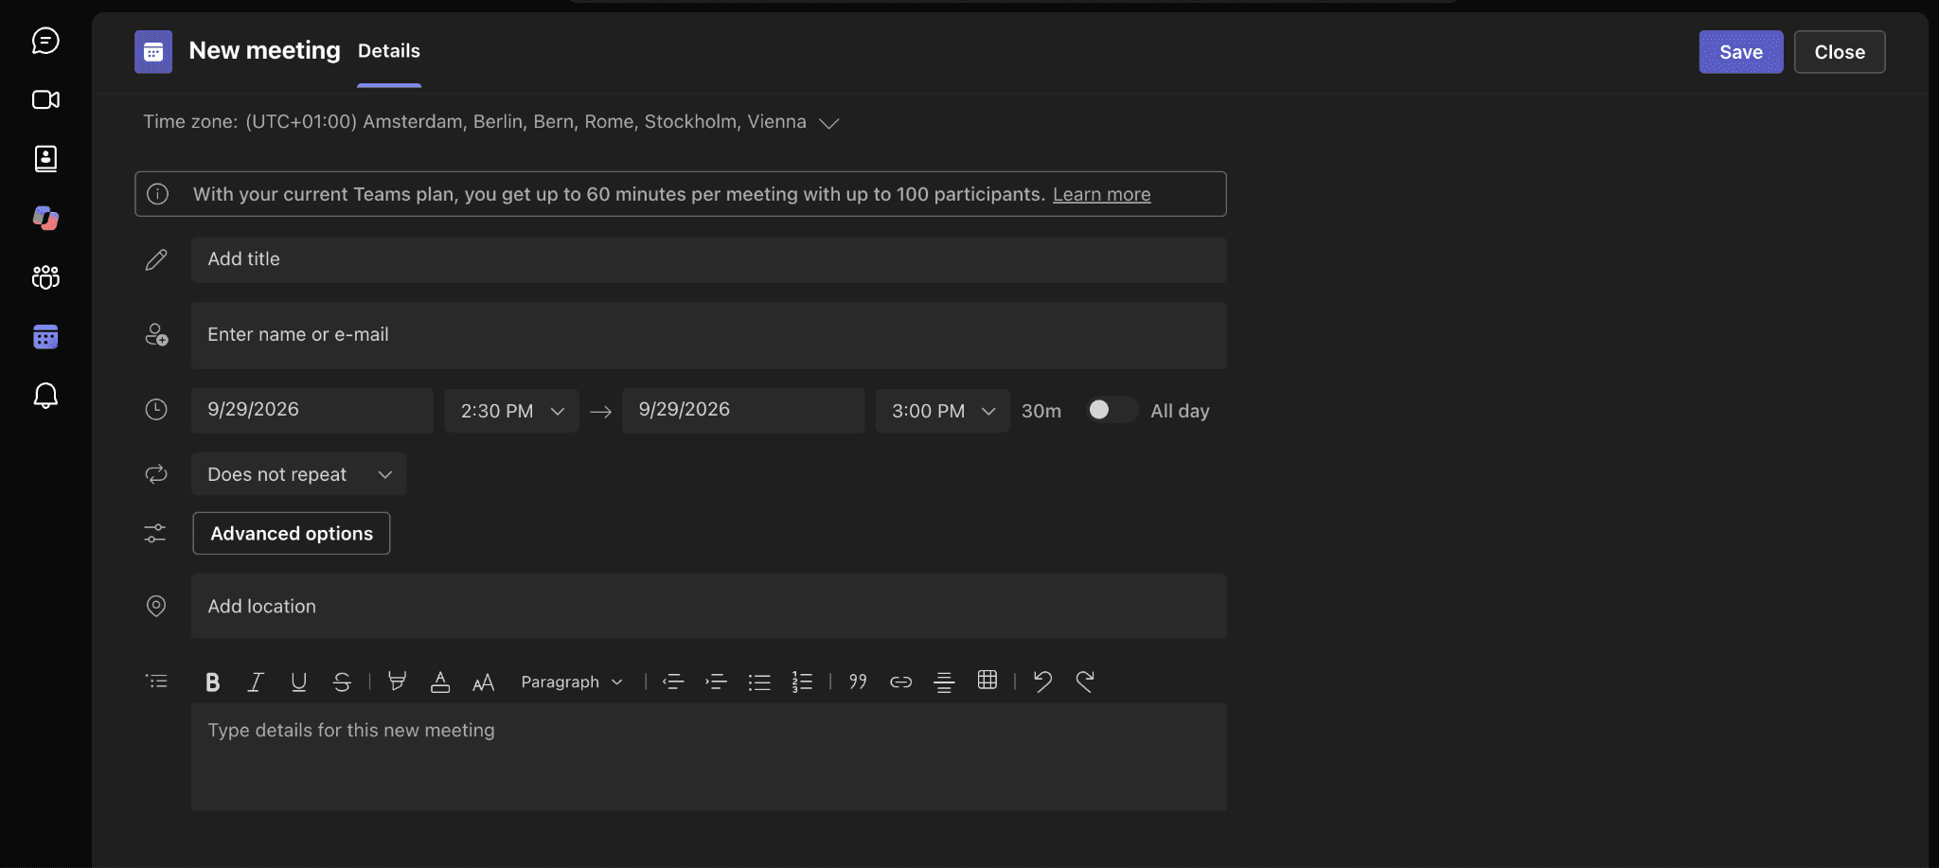
Task: Open the Does not repeat dropdown
Action: click(x=298, y=474)
